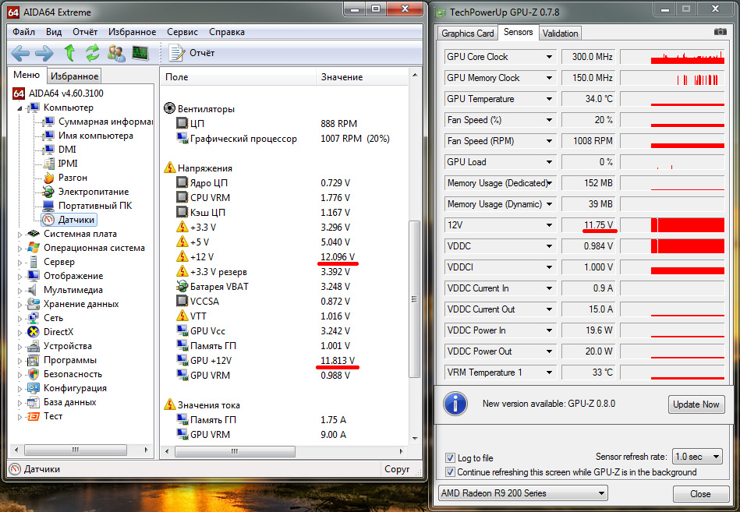Expand the Операционная система tree node
Image resolution: width=740 pixels, height=512 pixels.
(19, 249)
